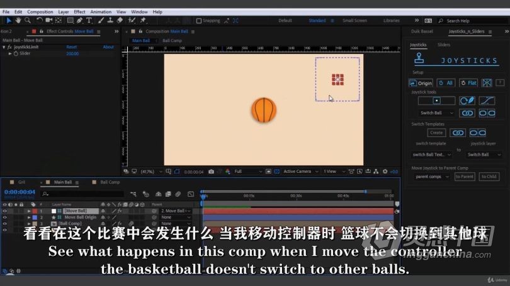This screenshot has width=510, height=286.
Task: Switch to the Sliders tab
Action: [444, 45]
